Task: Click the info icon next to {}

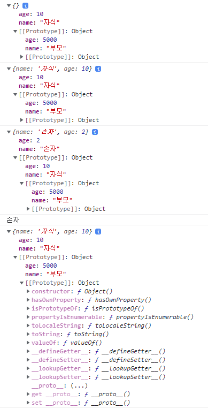Action: click(x=25, y=5)
